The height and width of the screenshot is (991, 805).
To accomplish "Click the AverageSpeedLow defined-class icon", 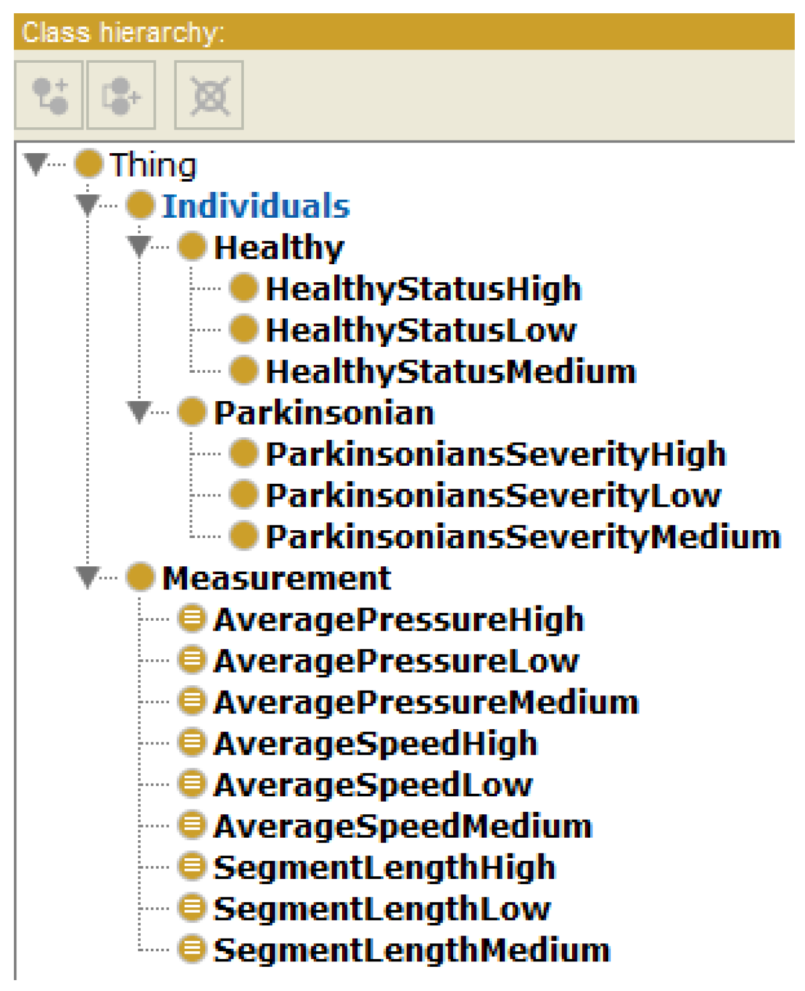I will pos(192,785).
